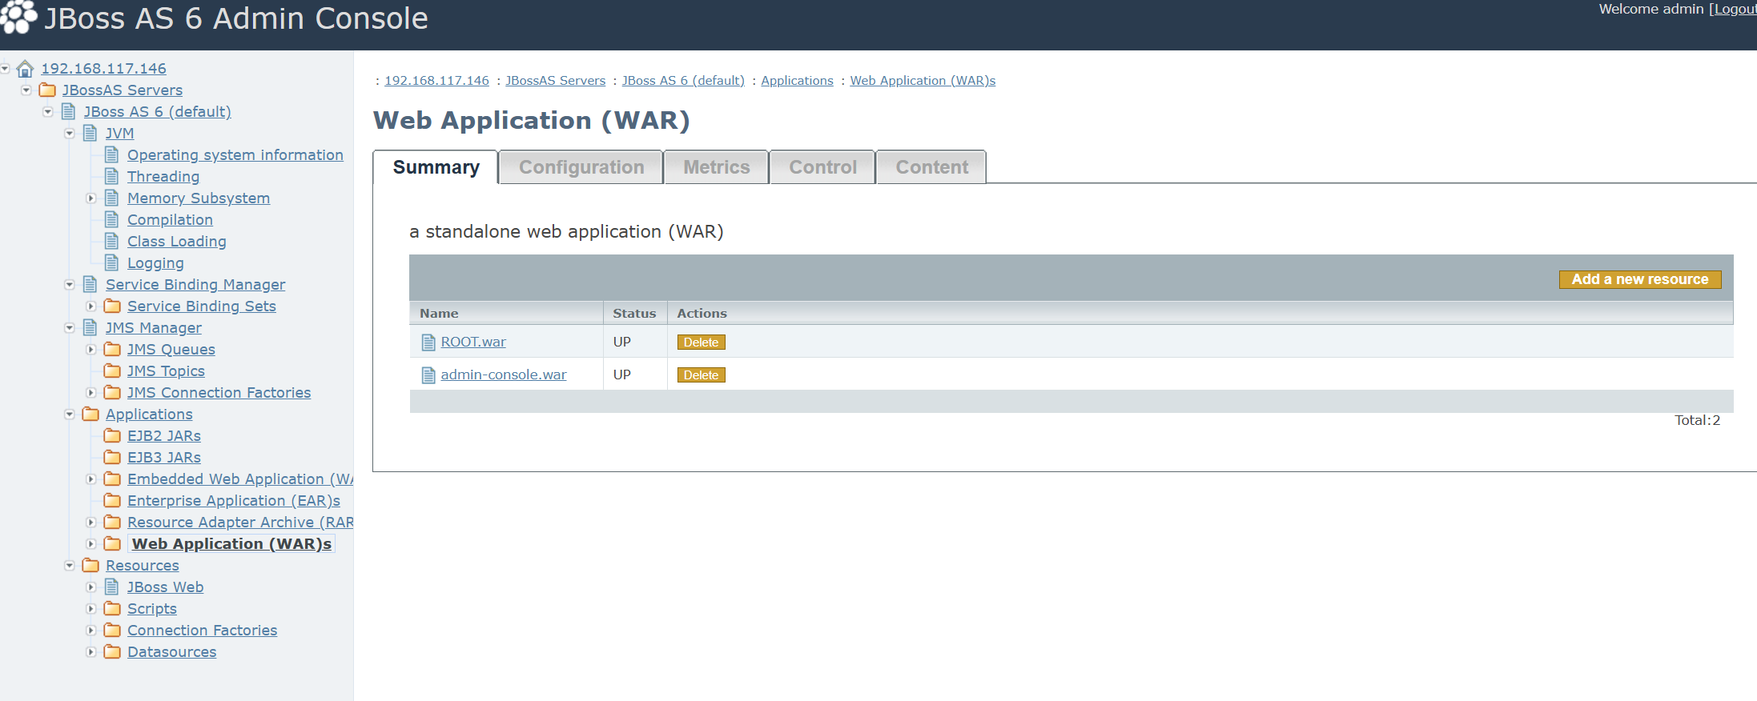
Task: Click the page icon beside JBoss Web
Action: 112,587
